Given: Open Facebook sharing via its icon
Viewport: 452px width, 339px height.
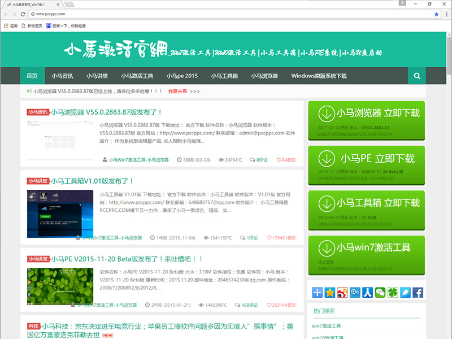Looking at the screenshot, I should 419,292.
